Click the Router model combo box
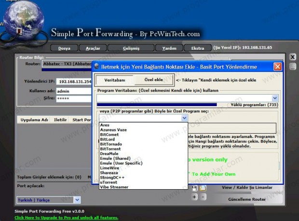299x221 pixels. [x=67, y=64]
